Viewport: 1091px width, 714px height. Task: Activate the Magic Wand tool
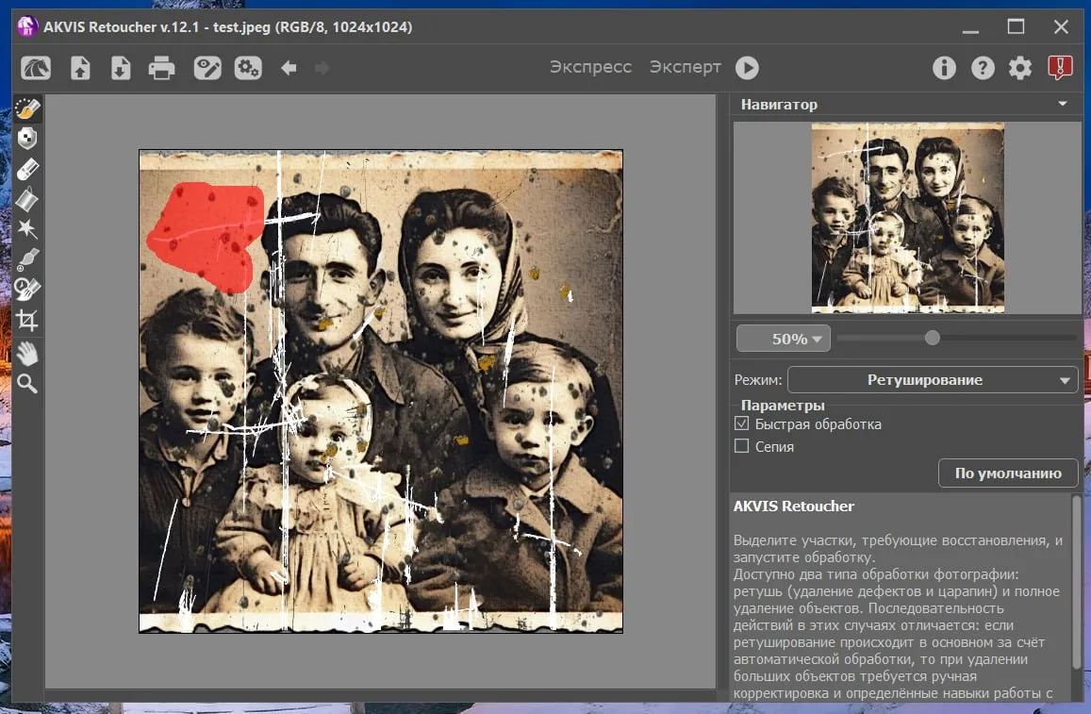click(27, 229)
